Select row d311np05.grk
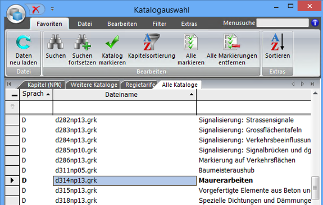This screenshot has width=323, height=205. click(x=76, y=170)
